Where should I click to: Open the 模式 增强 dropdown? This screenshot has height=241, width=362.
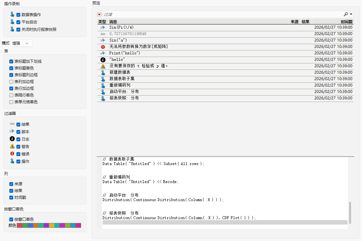click(x=22, y=43)
